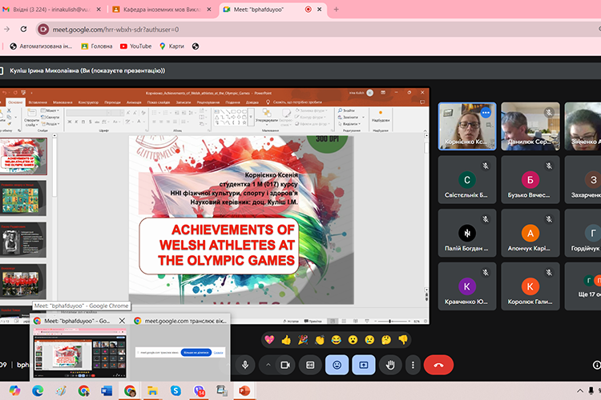This screenshot has width=601, height=400.
Task: Click the present screen icon
Action: 364,364
